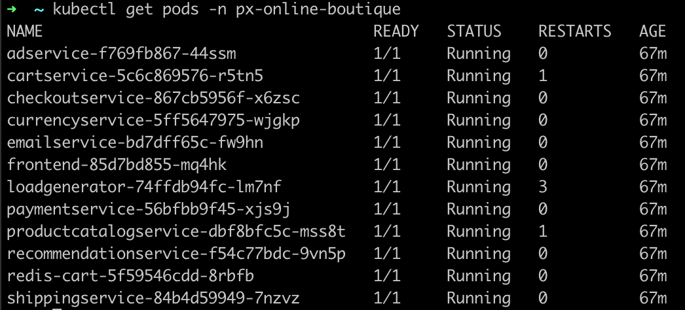Click the paymentservice-56bfbb9f45-xjs9j pod name
This screenshot has height=310, width=685.
(x=149, y=209)
